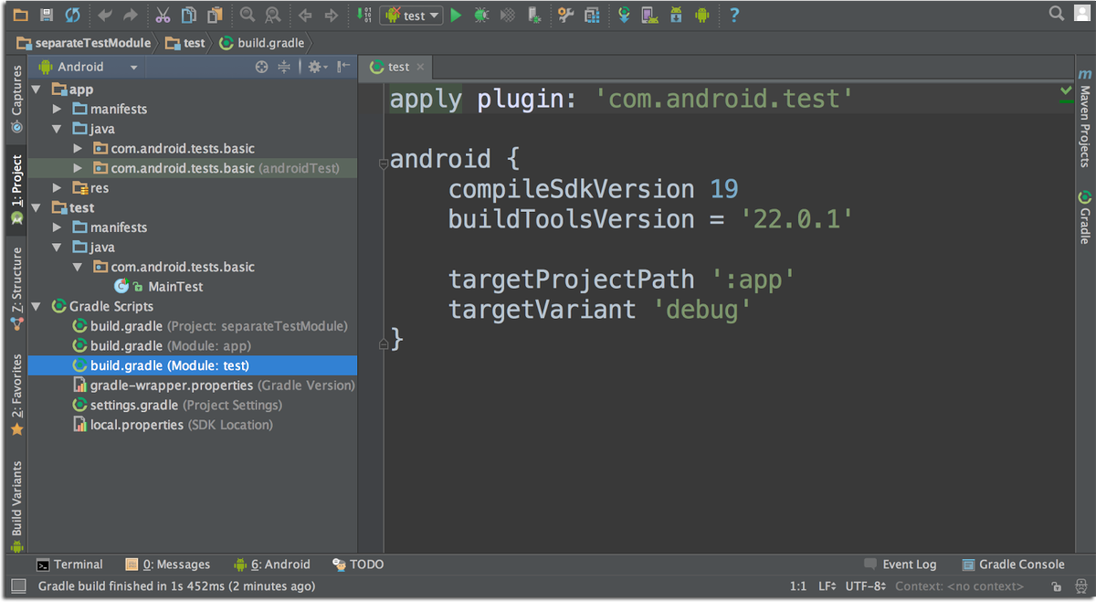Image resolution: width=1096 pixels, height=602 pixels.
Task: Click the Undo arrow in the toolbar
Action: pyautogui.click(x=105, y=15)
